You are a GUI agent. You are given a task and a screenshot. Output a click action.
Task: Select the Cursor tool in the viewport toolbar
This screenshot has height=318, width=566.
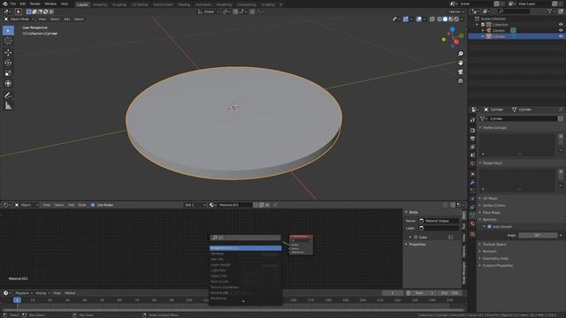click(8, 41)
